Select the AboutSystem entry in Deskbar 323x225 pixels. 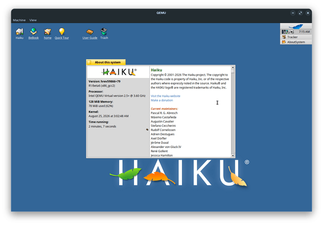coord(296,42)
